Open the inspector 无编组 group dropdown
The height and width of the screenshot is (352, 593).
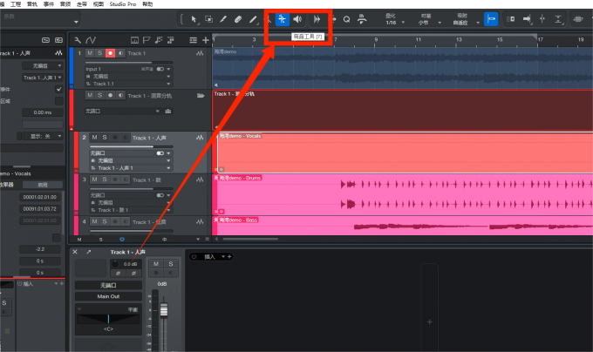click(x=43, y=65)
